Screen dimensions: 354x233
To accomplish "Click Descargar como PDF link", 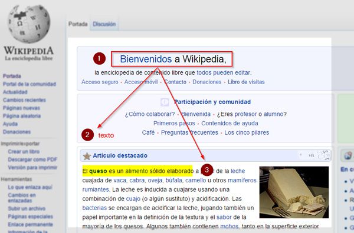I will point(32,159).
